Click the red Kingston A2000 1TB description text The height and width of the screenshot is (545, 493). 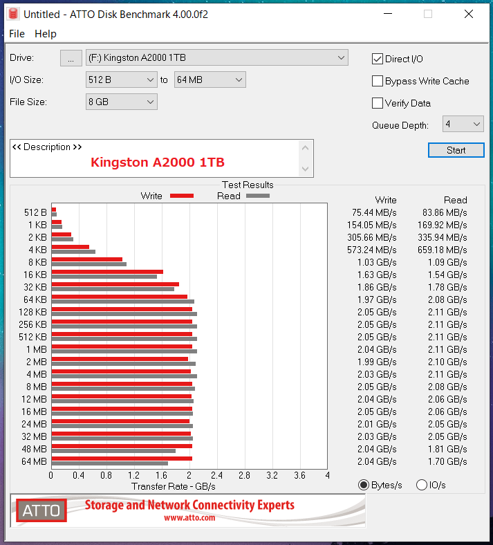[158, 163]
